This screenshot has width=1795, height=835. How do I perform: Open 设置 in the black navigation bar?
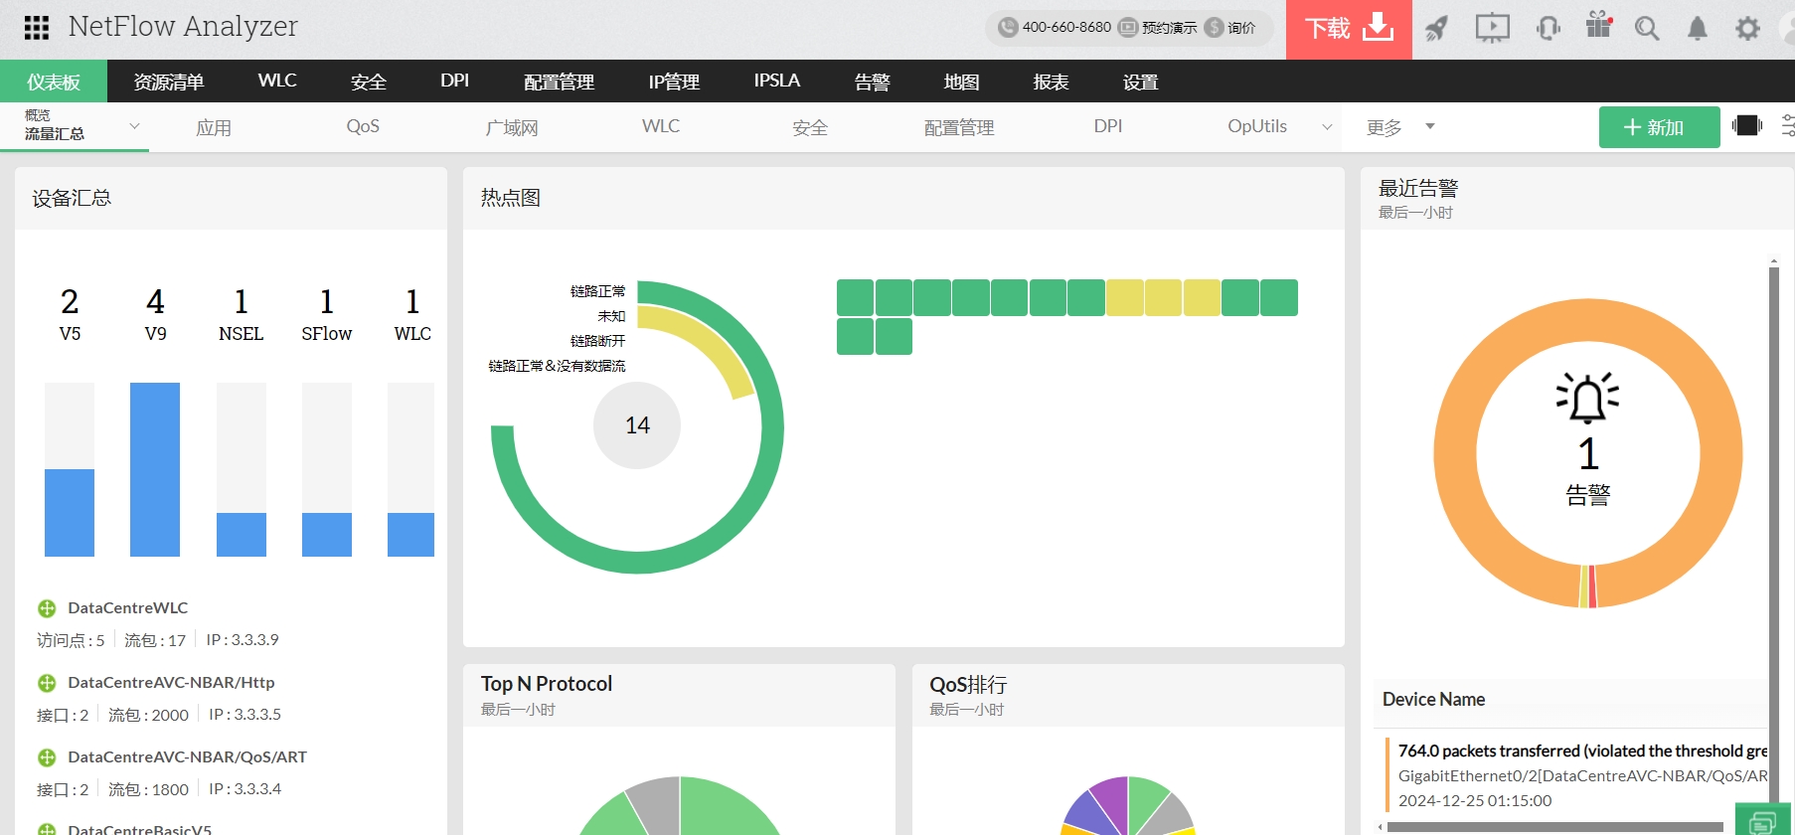click(x=1140, y=82)
